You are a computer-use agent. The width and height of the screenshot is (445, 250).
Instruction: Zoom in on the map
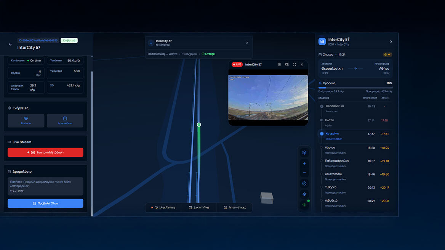click(304, 163)
